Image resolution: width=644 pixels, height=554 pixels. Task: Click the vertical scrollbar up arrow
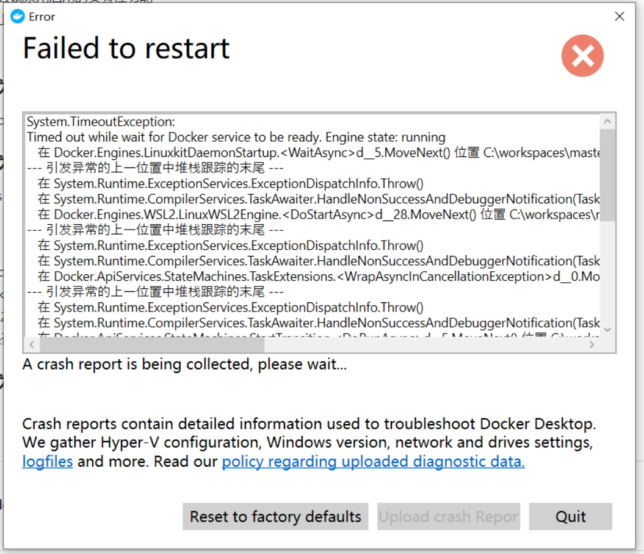pyautogui.click(x=607, y=121)
